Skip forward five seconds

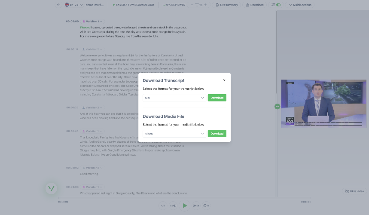[x=196, y=206]
